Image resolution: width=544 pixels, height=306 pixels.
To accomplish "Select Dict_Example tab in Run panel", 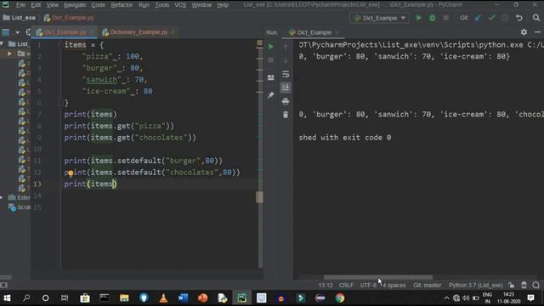I will point(314,32).
